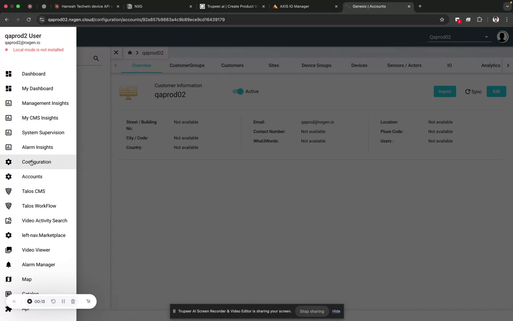Click the Sync button
513x321 pixels.
click(x=473, y=92)
